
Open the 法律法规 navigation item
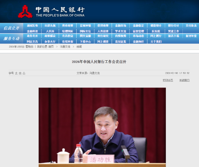pyautogui.click(x=50, y=26)
